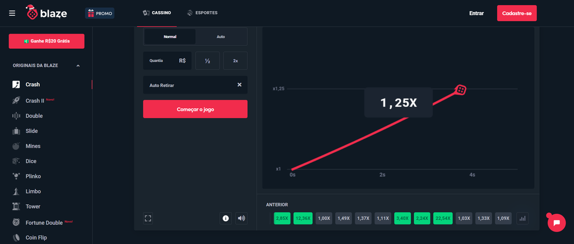Select the Normal betting mode

170,36
